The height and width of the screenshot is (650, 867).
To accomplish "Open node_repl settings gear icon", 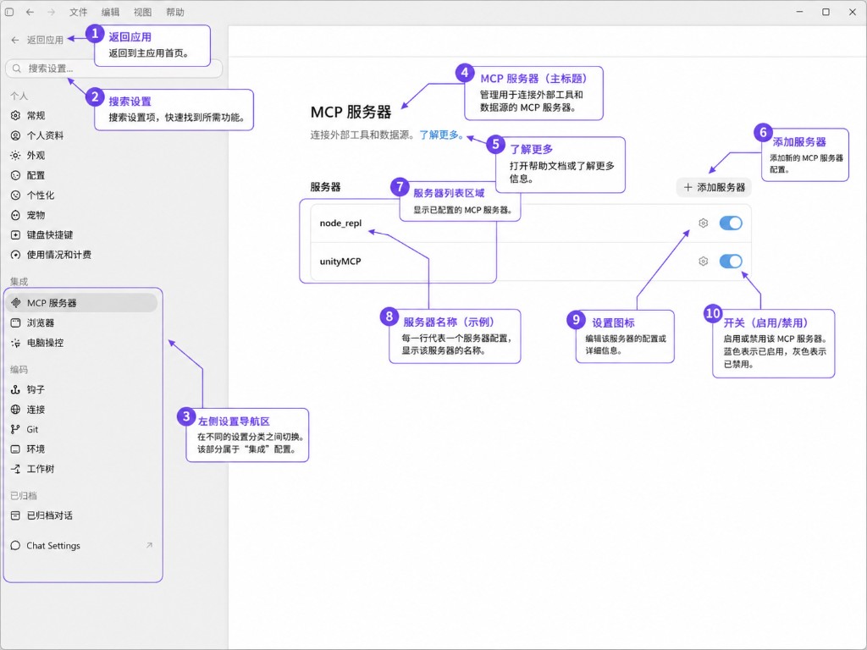I will (x=704, y=223).
